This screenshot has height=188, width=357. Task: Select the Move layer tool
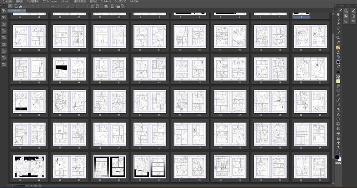pyautogui.click(x=338, y=19)
